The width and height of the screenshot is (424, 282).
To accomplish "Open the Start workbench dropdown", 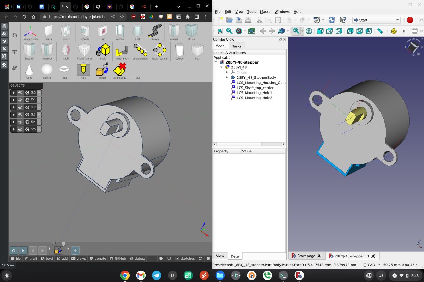I will pyautogui.click(x=376, y=20).
